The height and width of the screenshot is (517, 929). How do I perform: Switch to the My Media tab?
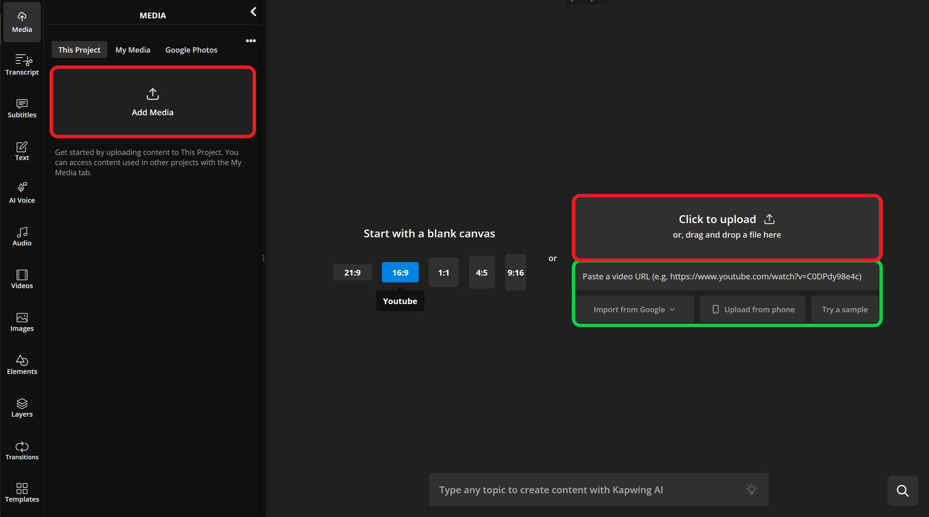click(132, 50)
